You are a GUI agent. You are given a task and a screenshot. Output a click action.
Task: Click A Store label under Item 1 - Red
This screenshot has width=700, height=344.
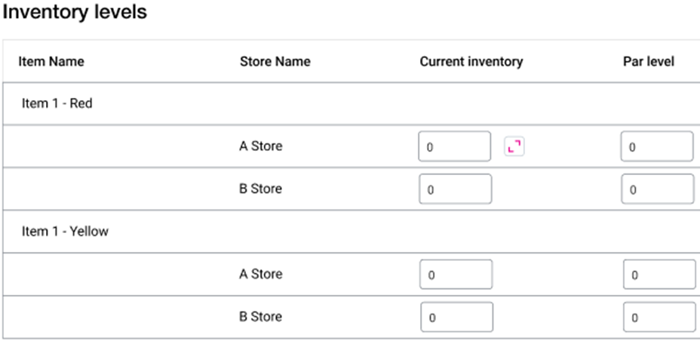(260, 146)
